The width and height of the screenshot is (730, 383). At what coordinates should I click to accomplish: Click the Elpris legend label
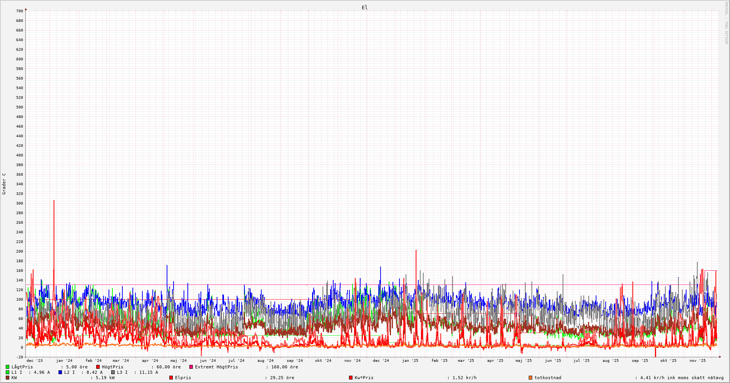(x=183, y=378)
